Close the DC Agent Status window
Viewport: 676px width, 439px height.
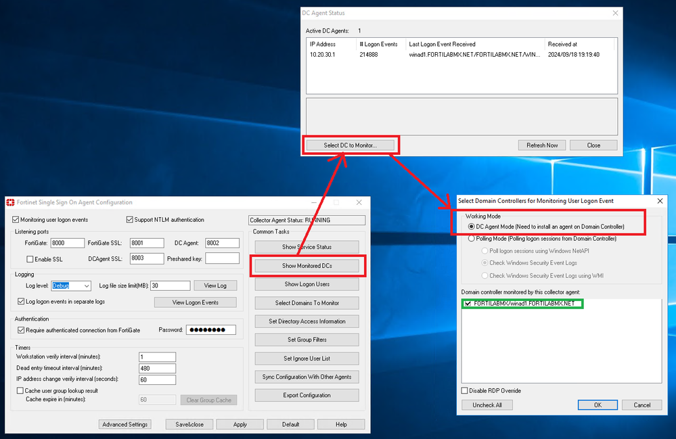(615, 14)
